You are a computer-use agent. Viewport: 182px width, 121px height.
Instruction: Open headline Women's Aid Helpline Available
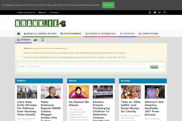tap(154, 108)
